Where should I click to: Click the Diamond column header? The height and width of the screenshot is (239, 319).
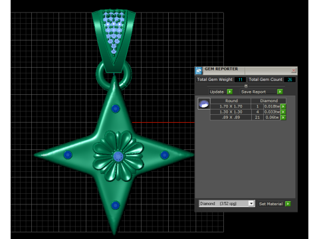coord(268,101)
